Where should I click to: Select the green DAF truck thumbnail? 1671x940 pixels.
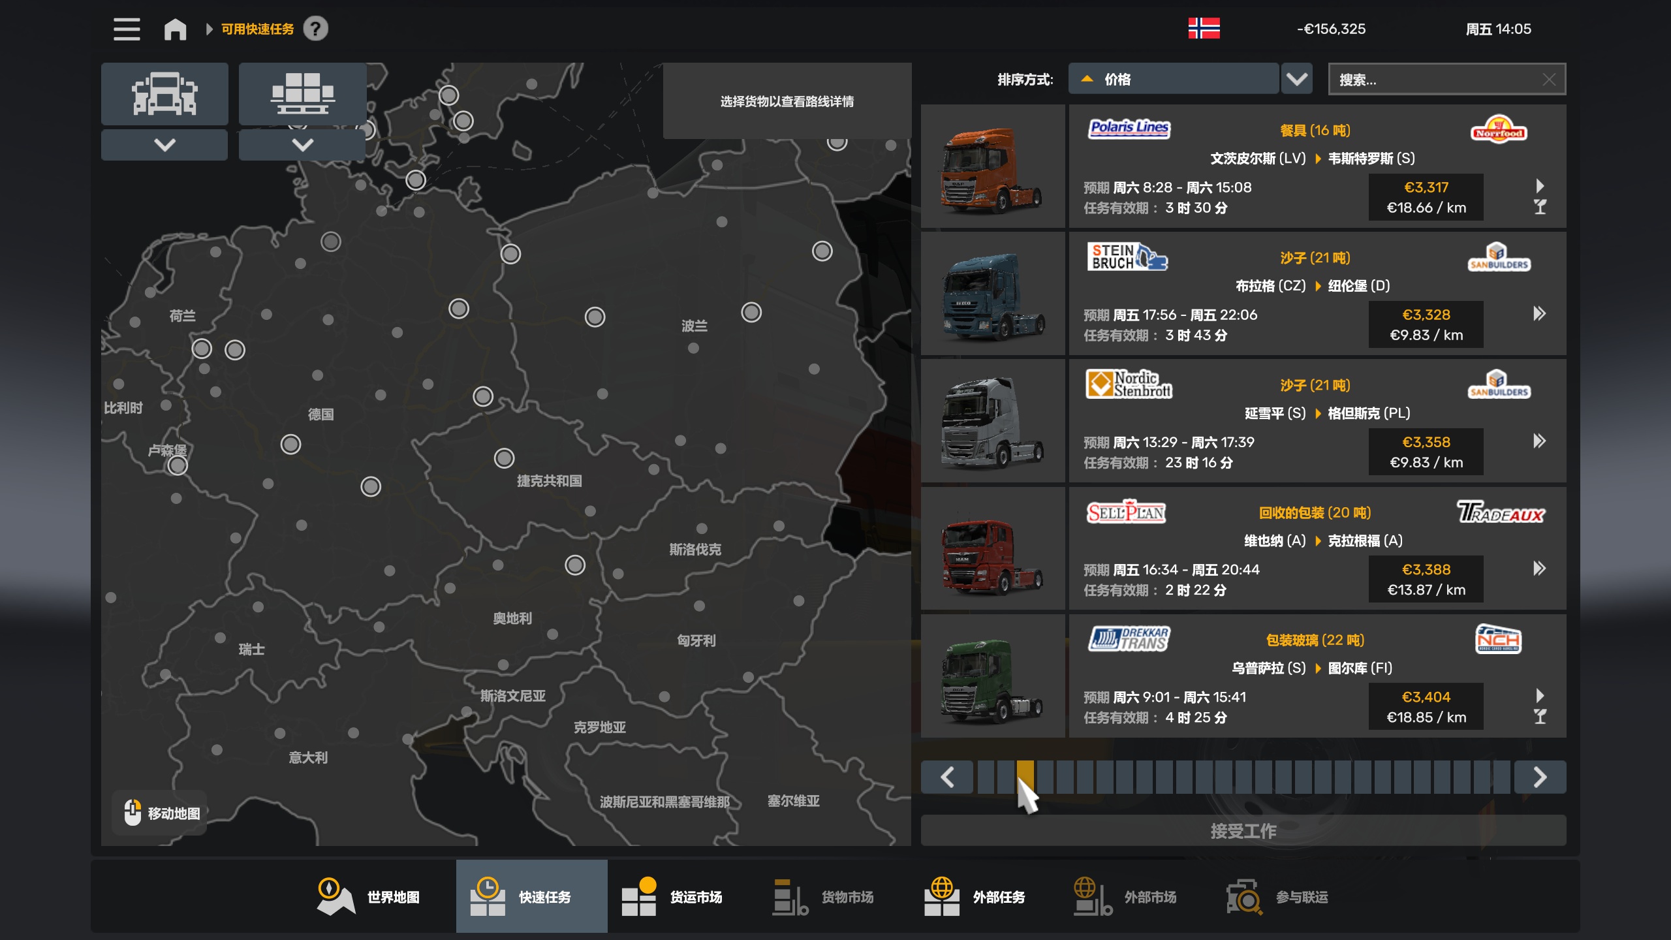pos(992,676)
